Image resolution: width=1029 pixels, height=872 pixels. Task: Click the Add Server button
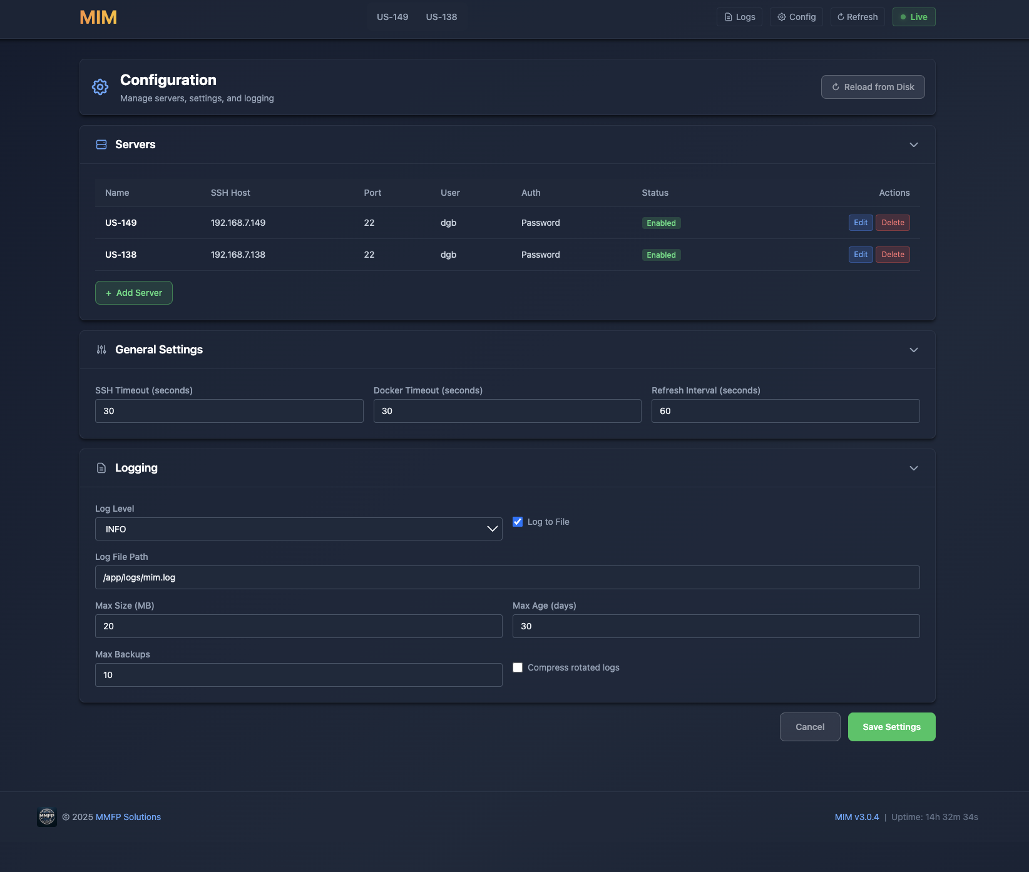pos(133,292)
